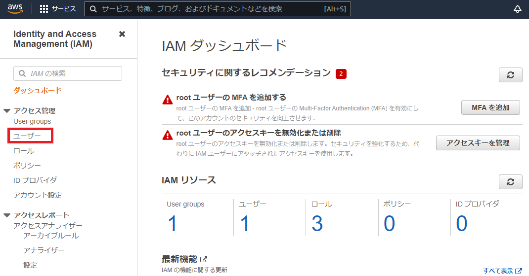Click warning icon for root MFA recommendation
The height and width of the screenshot is (276, 529).
point(168,100)
